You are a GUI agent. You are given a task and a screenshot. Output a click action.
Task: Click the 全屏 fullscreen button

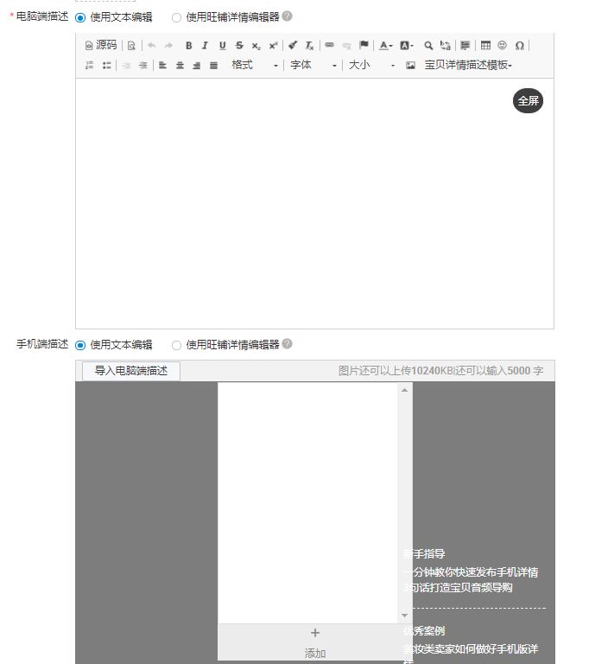pos(528,101)
